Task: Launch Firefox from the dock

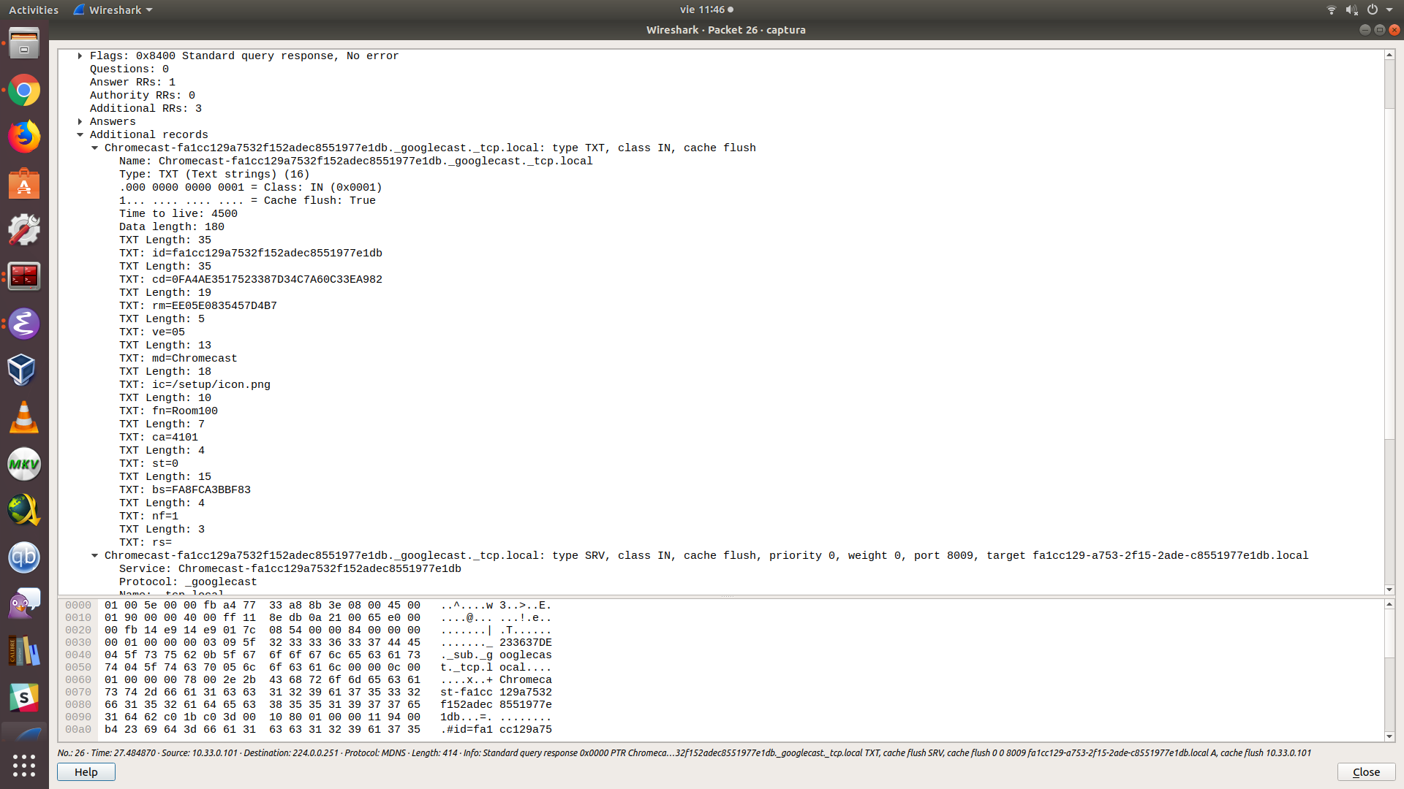Action: 24,137
